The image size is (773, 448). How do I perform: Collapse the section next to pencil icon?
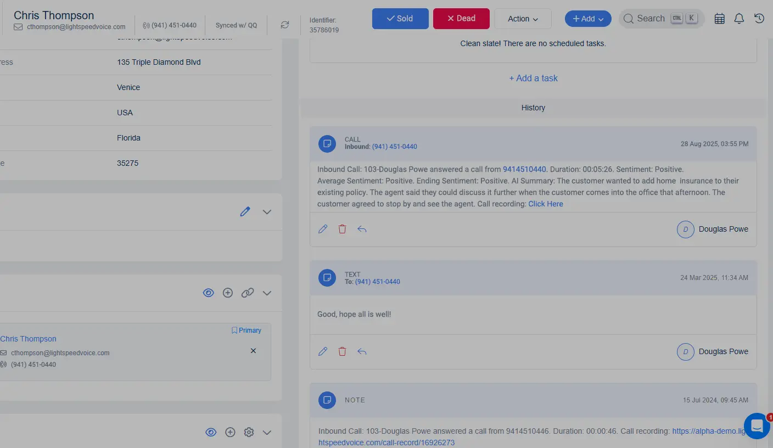click(267, 212)
